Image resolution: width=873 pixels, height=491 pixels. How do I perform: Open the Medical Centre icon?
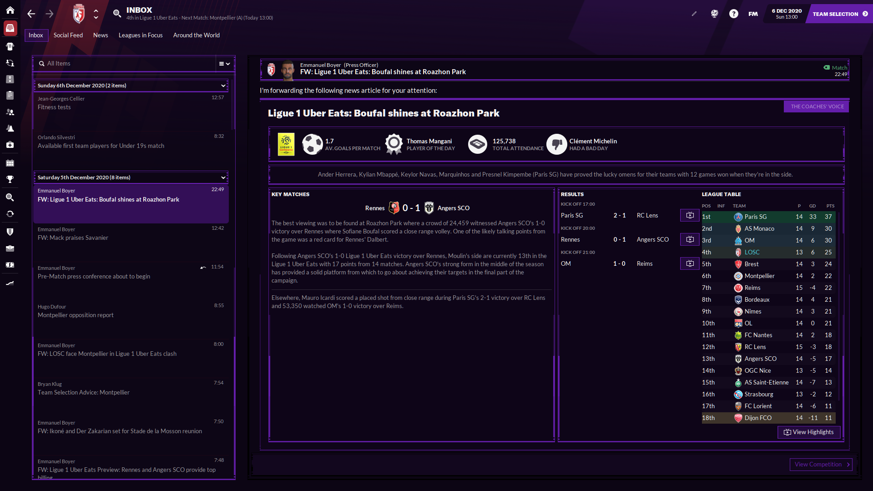point(10,145)
